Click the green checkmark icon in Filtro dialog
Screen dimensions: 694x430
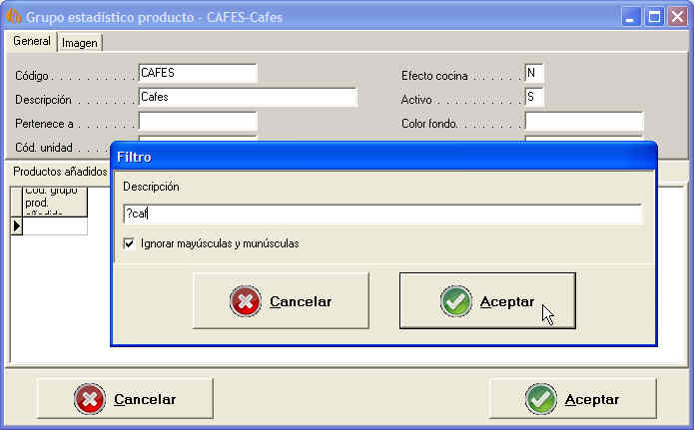tap(455, 301)
